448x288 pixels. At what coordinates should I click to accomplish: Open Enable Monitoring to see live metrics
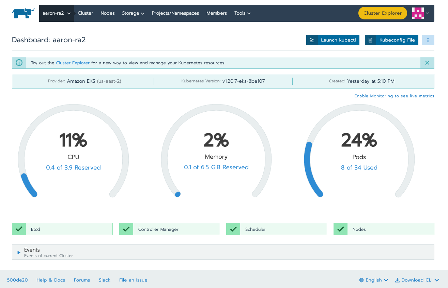click(394, 96)
